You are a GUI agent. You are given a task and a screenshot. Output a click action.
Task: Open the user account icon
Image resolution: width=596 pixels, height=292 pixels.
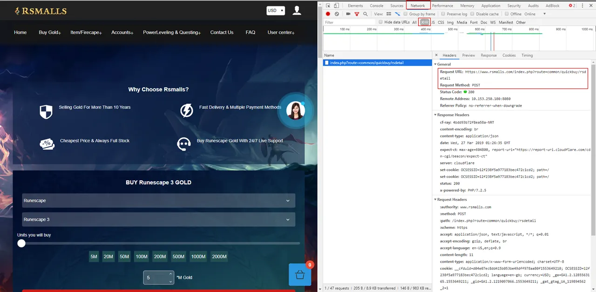click(297, 10)
